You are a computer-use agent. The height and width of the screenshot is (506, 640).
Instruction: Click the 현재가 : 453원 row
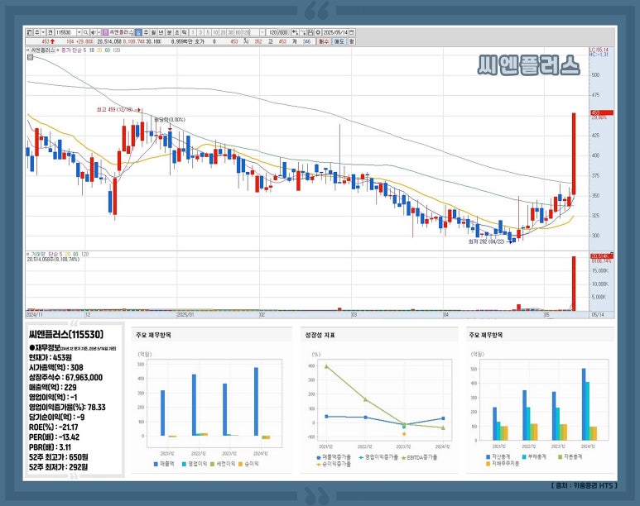click(51, 357)
